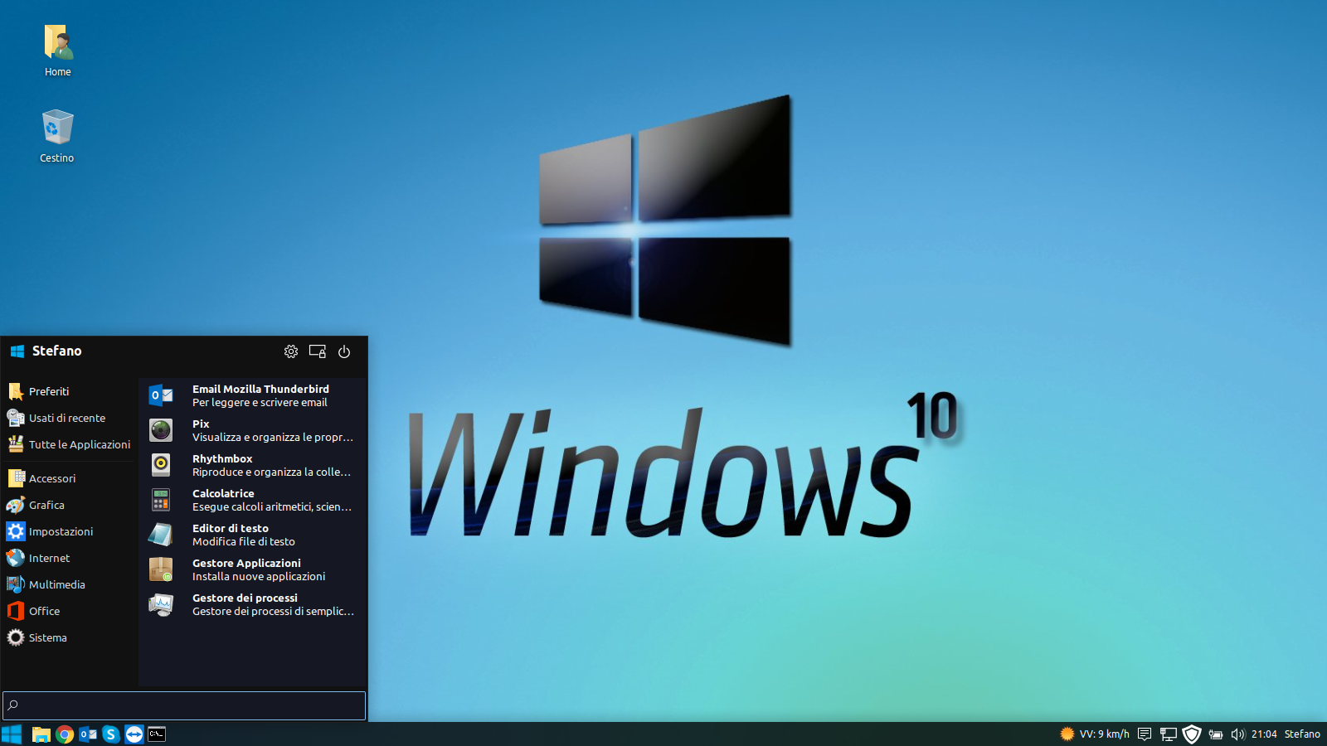Open the Grafica category
1327x746 pixels.
(x=69, y=505)
